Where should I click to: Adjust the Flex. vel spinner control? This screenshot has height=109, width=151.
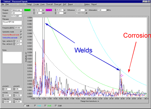14,44
